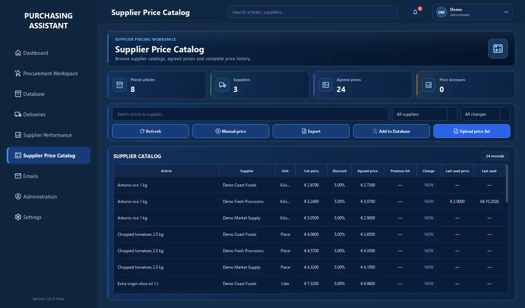
Task: Click the € 3.0500 list price cell
Action: click(x=311, y=218)
